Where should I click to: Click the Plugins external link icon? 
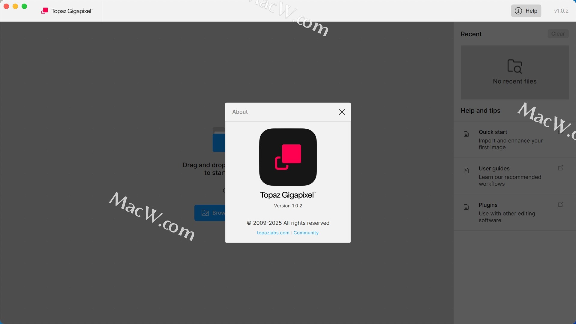click(560, 205)
